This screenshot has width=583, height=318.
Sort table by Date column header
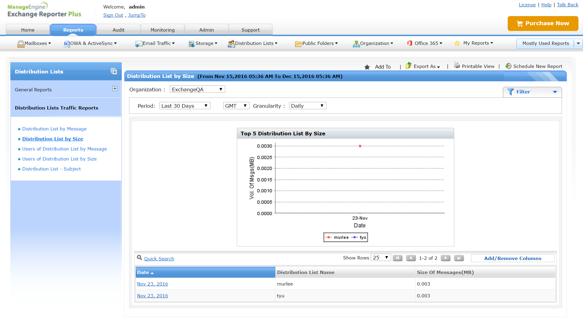[143, 272]
